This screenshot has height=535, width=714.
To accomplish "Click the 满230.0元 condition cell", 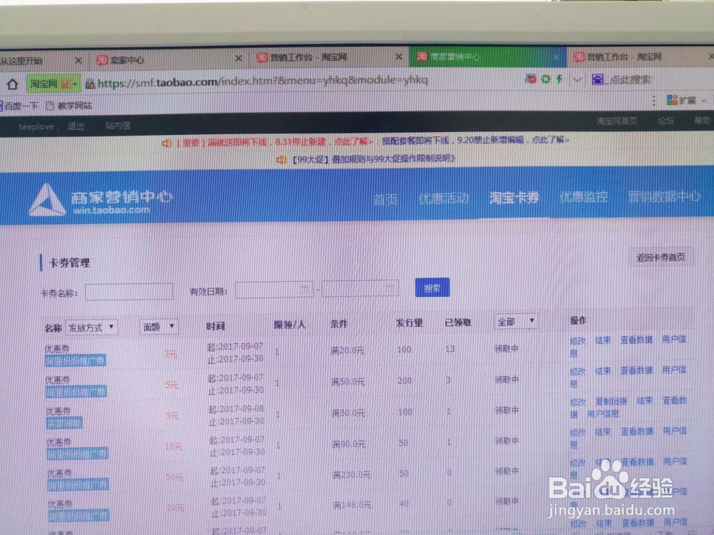I will click(351, 475).
